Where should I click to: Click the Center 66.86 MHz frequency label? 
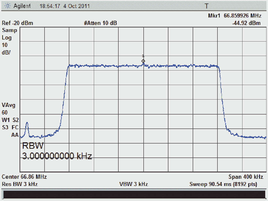pos(24,177)
